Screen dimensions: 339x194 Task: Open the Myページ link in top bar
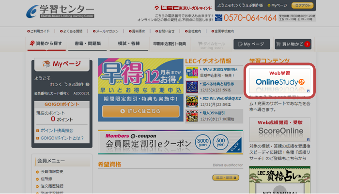point(277,5)
